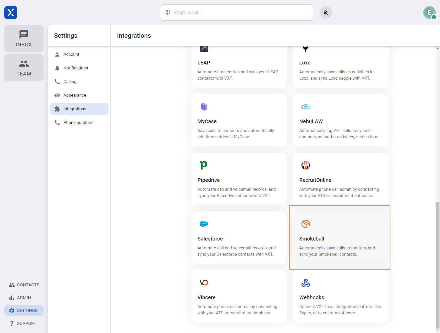
Task: Go to Account settings
Action: 79,54
